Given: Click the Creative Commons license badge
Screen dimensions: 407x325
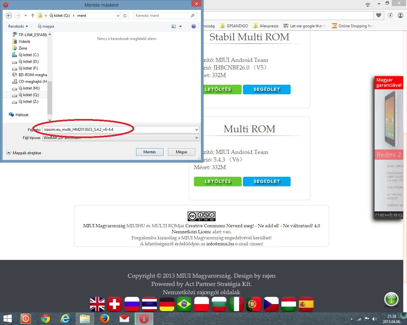Looking at the screenshot, I should [202, 216].
